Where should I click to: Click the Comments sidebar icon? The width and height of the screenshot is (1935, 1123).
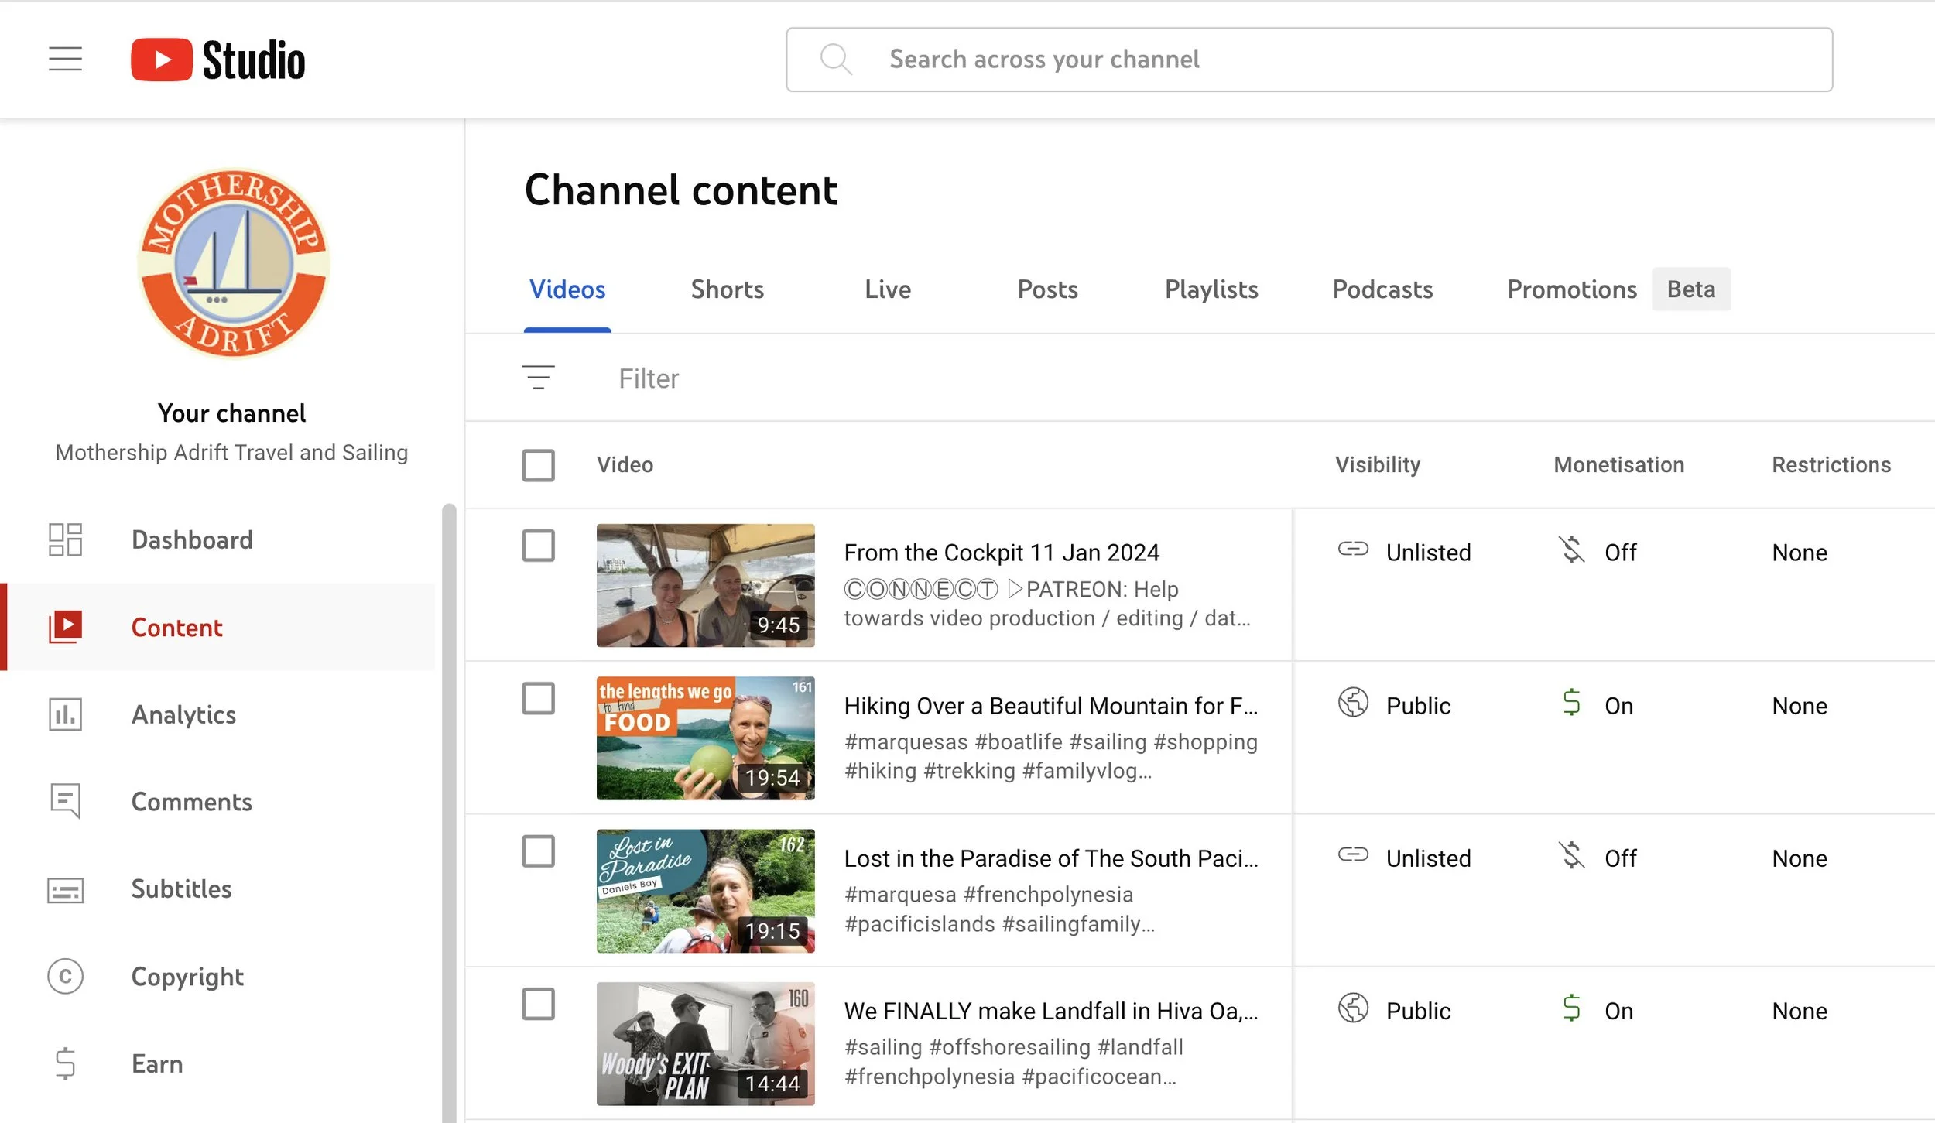point(65,801)
